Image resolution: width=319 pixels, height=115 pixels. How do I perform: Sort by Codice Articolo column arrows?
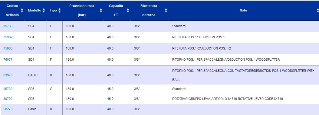pos(22,10)
